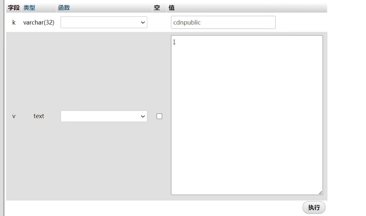Select the k field name label
366x216 pixels.
[x=14, y=22]
